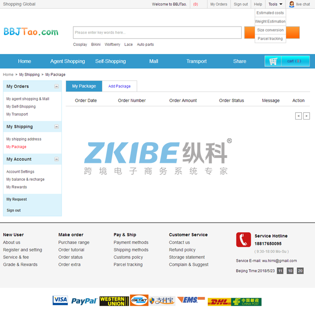The height and width of the screenshot is (313, 315).
Task: Collapse the My Shipping section
Action: pos(57,126)
